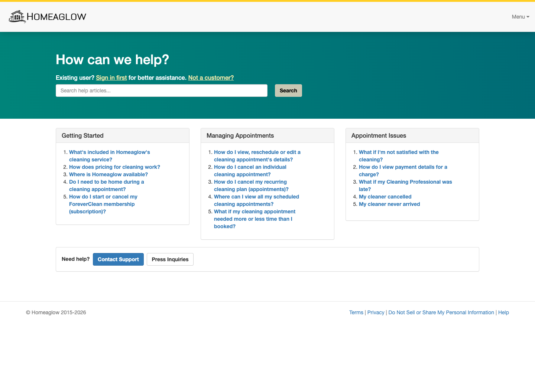This screenshot has height=371, width=535.
Task: Open What's included in Homeaglow's cleaning service
Action: coord(110,156)
